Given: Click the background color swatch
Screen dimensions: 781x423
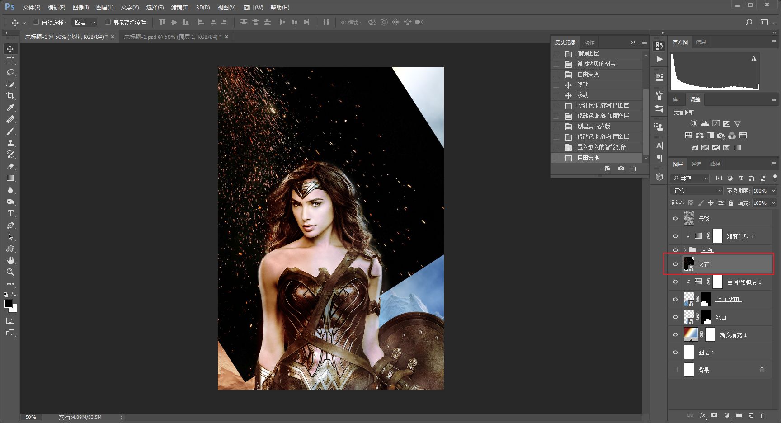Looking at the screenshot, I should pyautogui.click(x=14, y=309).
